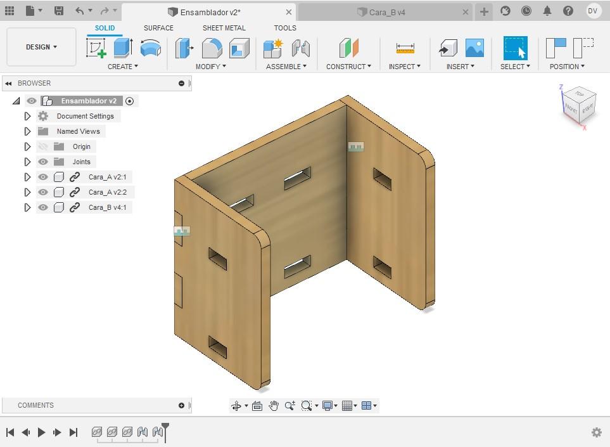
Task: Click the ViewCube in the corner
Action: click(x=580, y=105)
